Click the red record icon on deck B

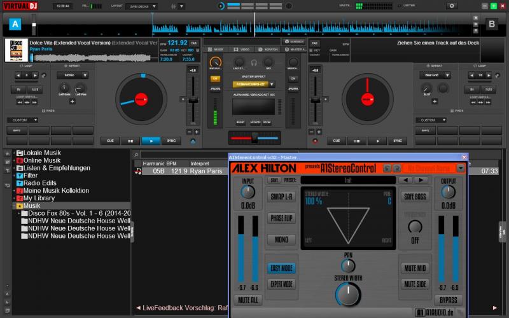coord(314,141)
